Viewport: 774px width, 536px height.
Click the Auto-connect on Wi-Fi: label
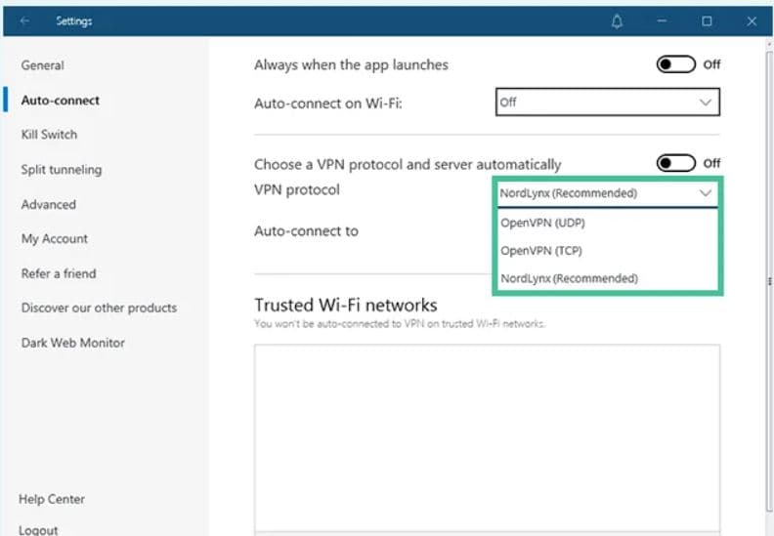[x=327, y=103]
